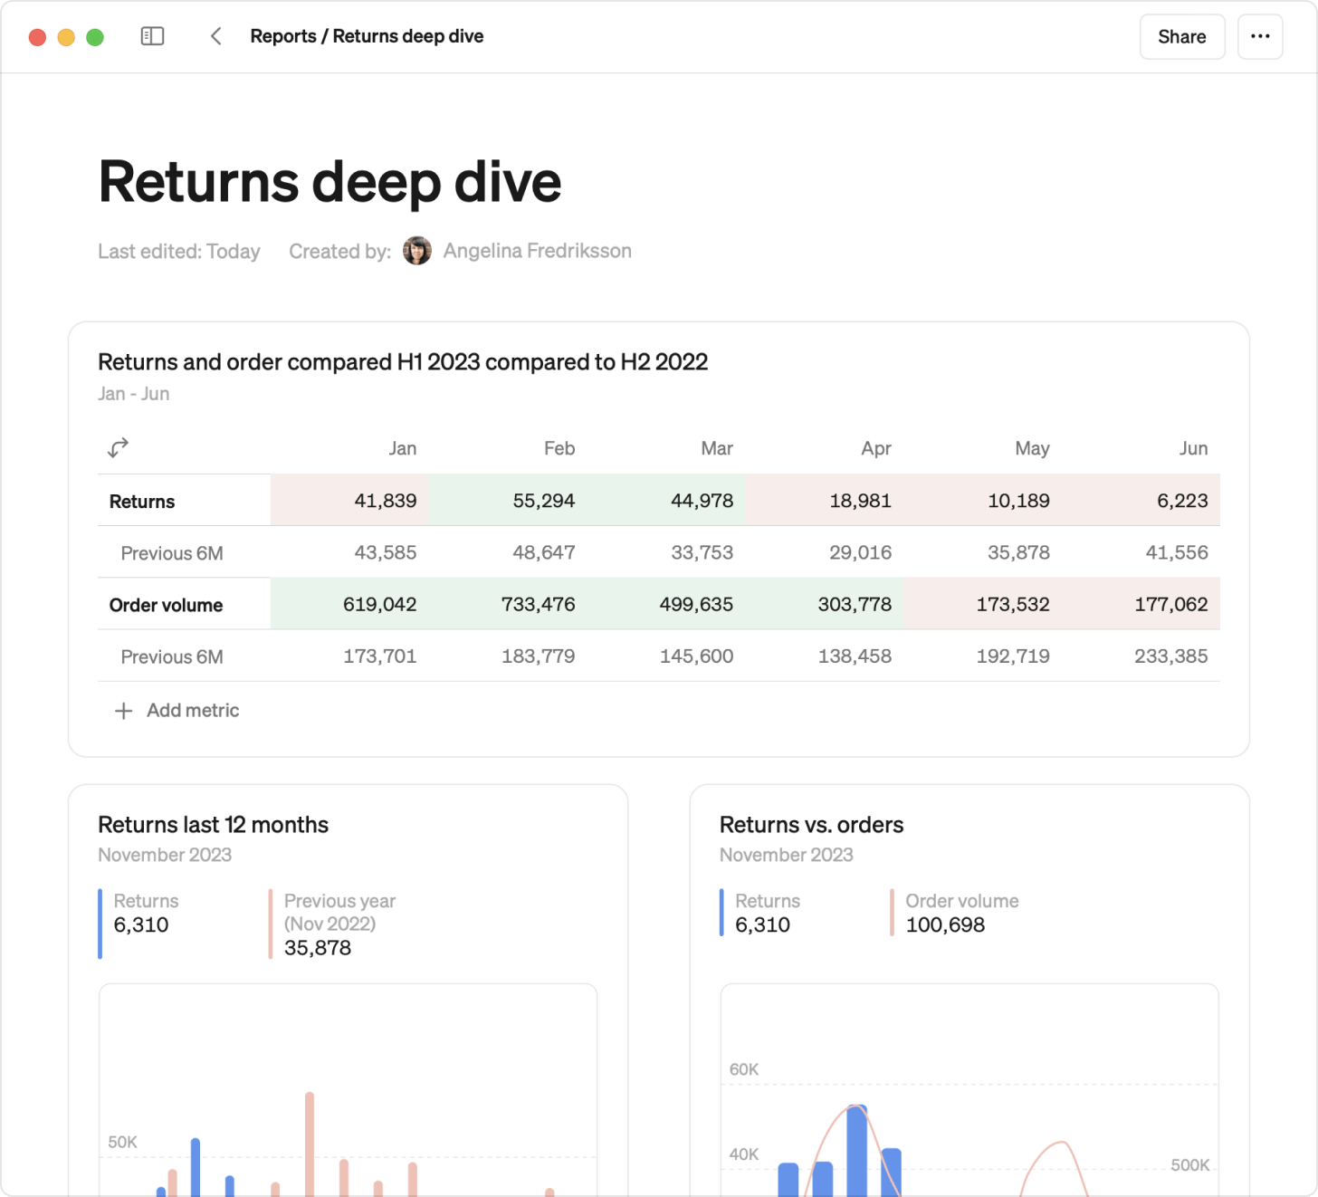Click the Add metric label
The height and width of the screenshot is (1197, 1318).
click(193, 711)
